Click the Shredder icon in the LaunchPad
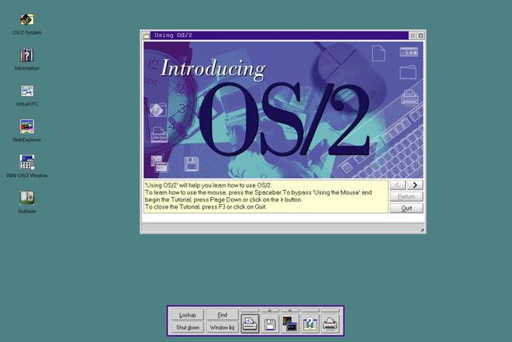 (x=330, y=324)
